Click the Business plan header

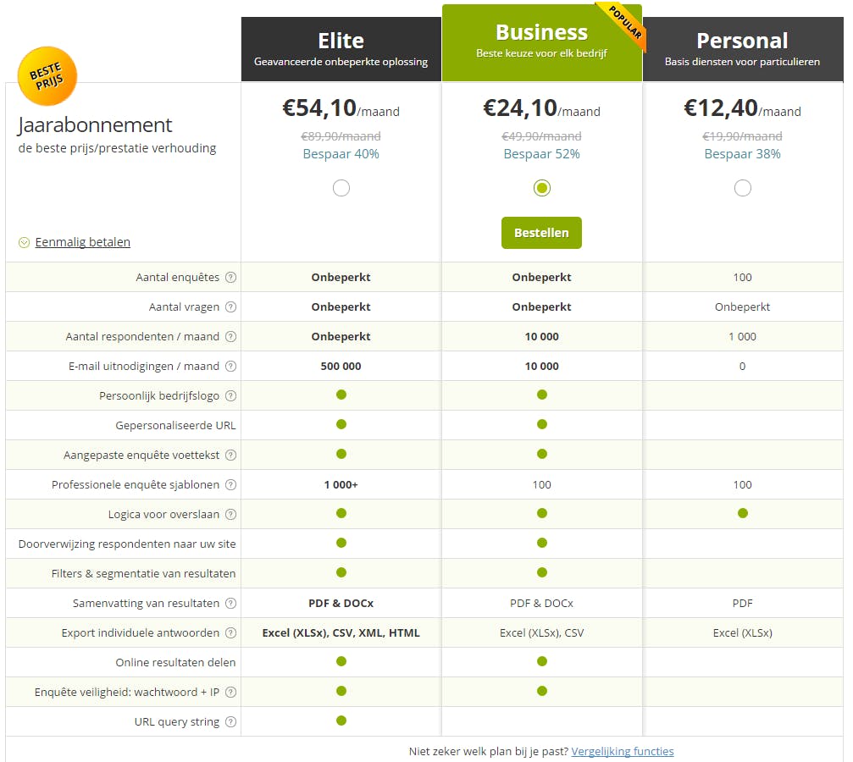click(541, 41)
